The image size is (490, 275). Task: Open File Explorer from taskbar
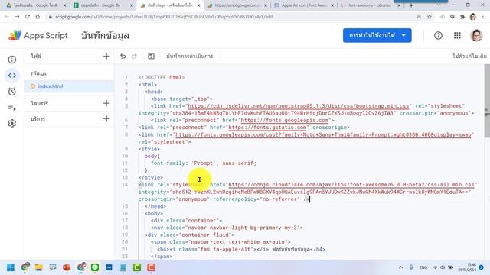39,267
